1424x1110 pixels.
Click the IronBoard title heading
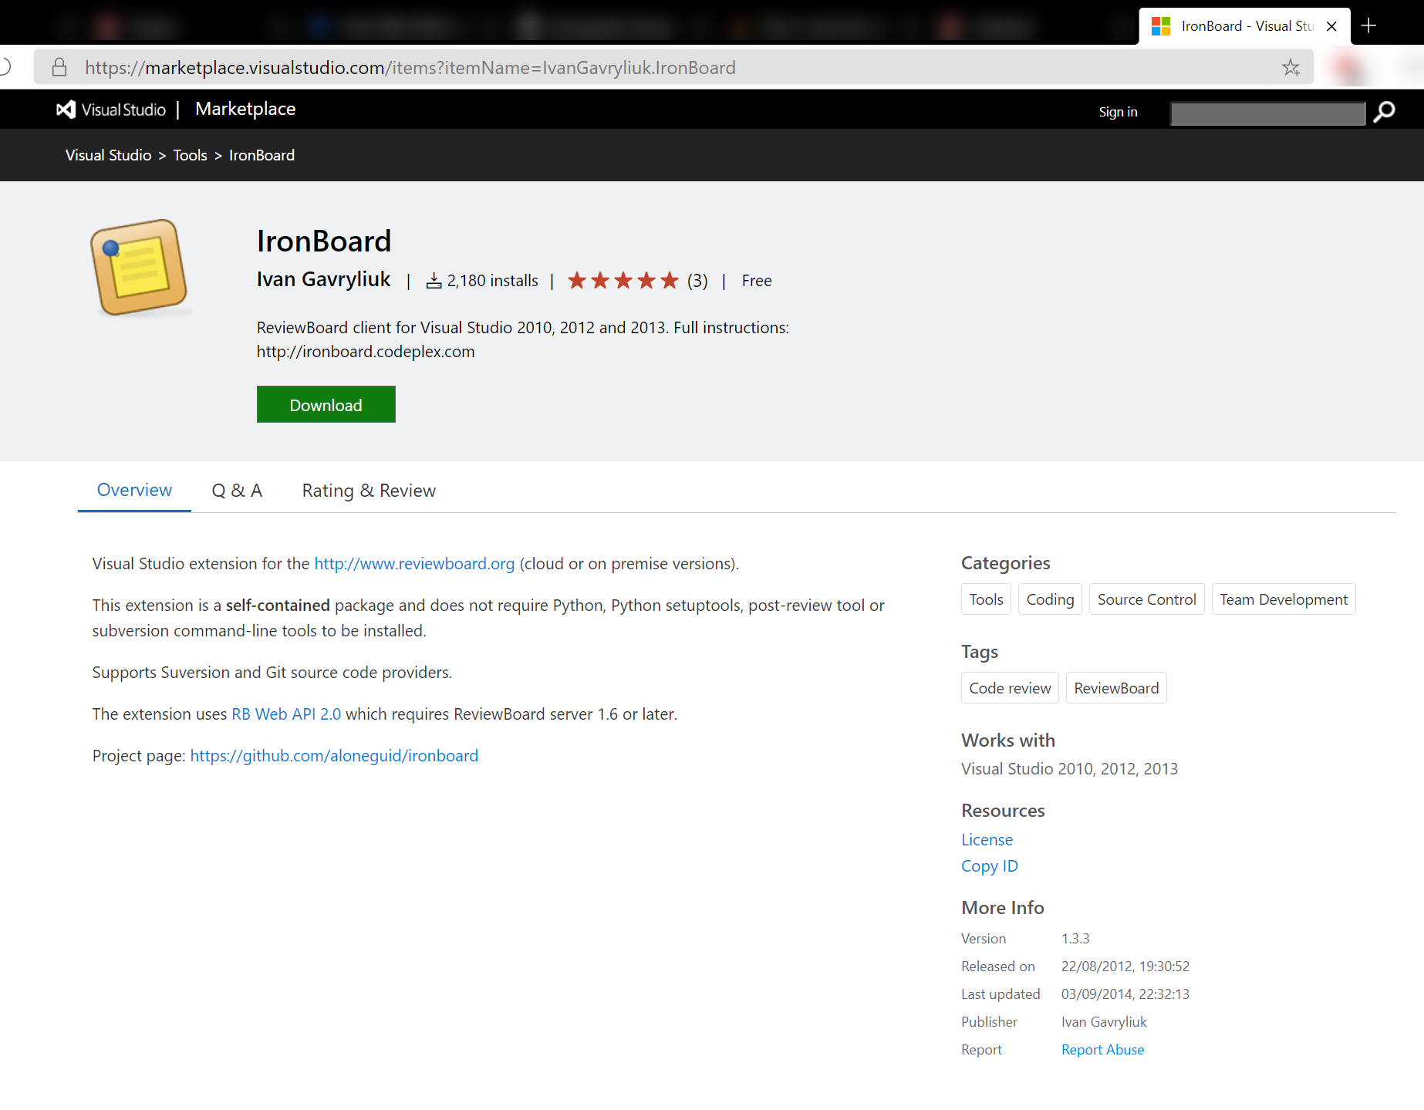(324, 241)
